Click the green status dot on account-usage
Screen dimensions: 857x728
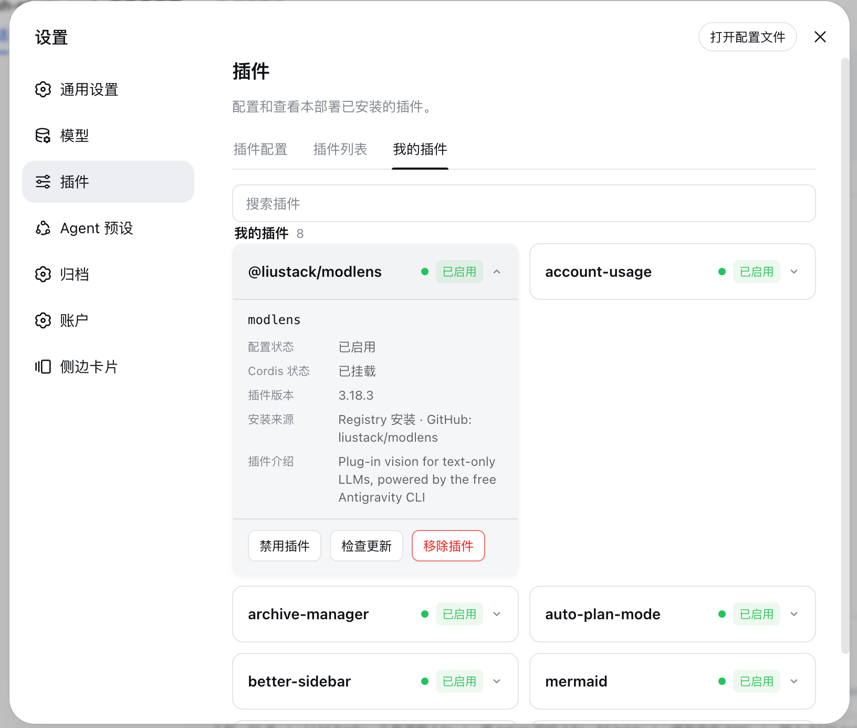pyautogui.click(x=722, y=272)
